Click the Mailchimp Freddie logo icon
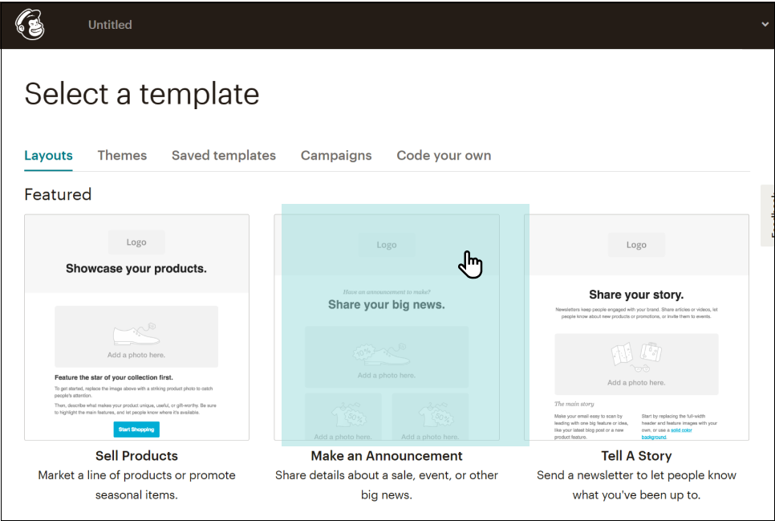775x521 pixels. [x=30, y=24]
